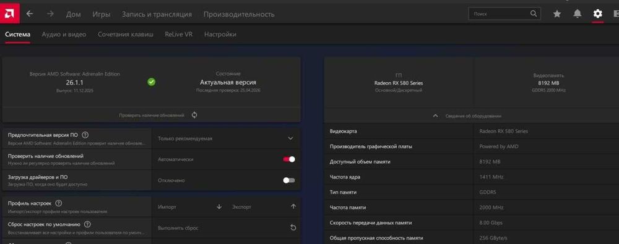Open favorites star icon
Viewport: 619px width, 244px height.
coord(557,14)
